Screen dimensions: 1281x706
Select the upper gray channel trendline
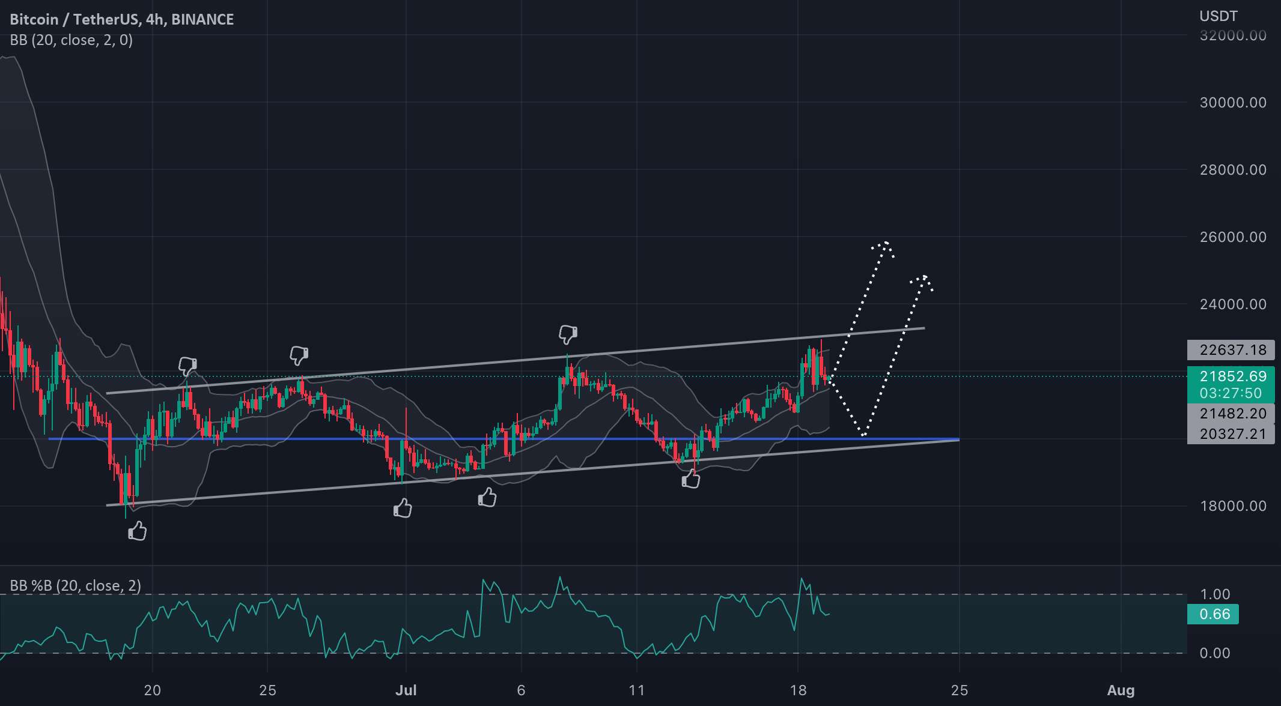(516, 361)
